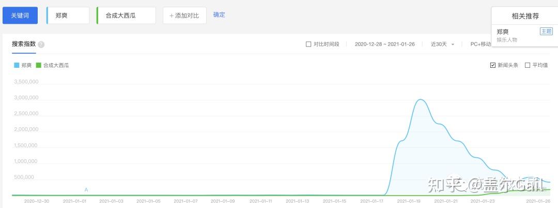Open 郑爽 in the 相关推荐 panel
Image resolution: width=558 pixels, height=208 pixels.
(503, 32)
